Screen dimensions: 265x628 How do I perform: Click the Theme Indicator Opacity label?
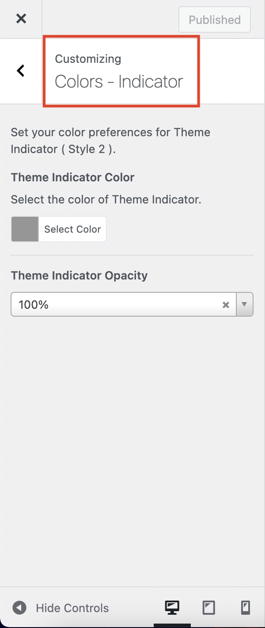[79, 276]
